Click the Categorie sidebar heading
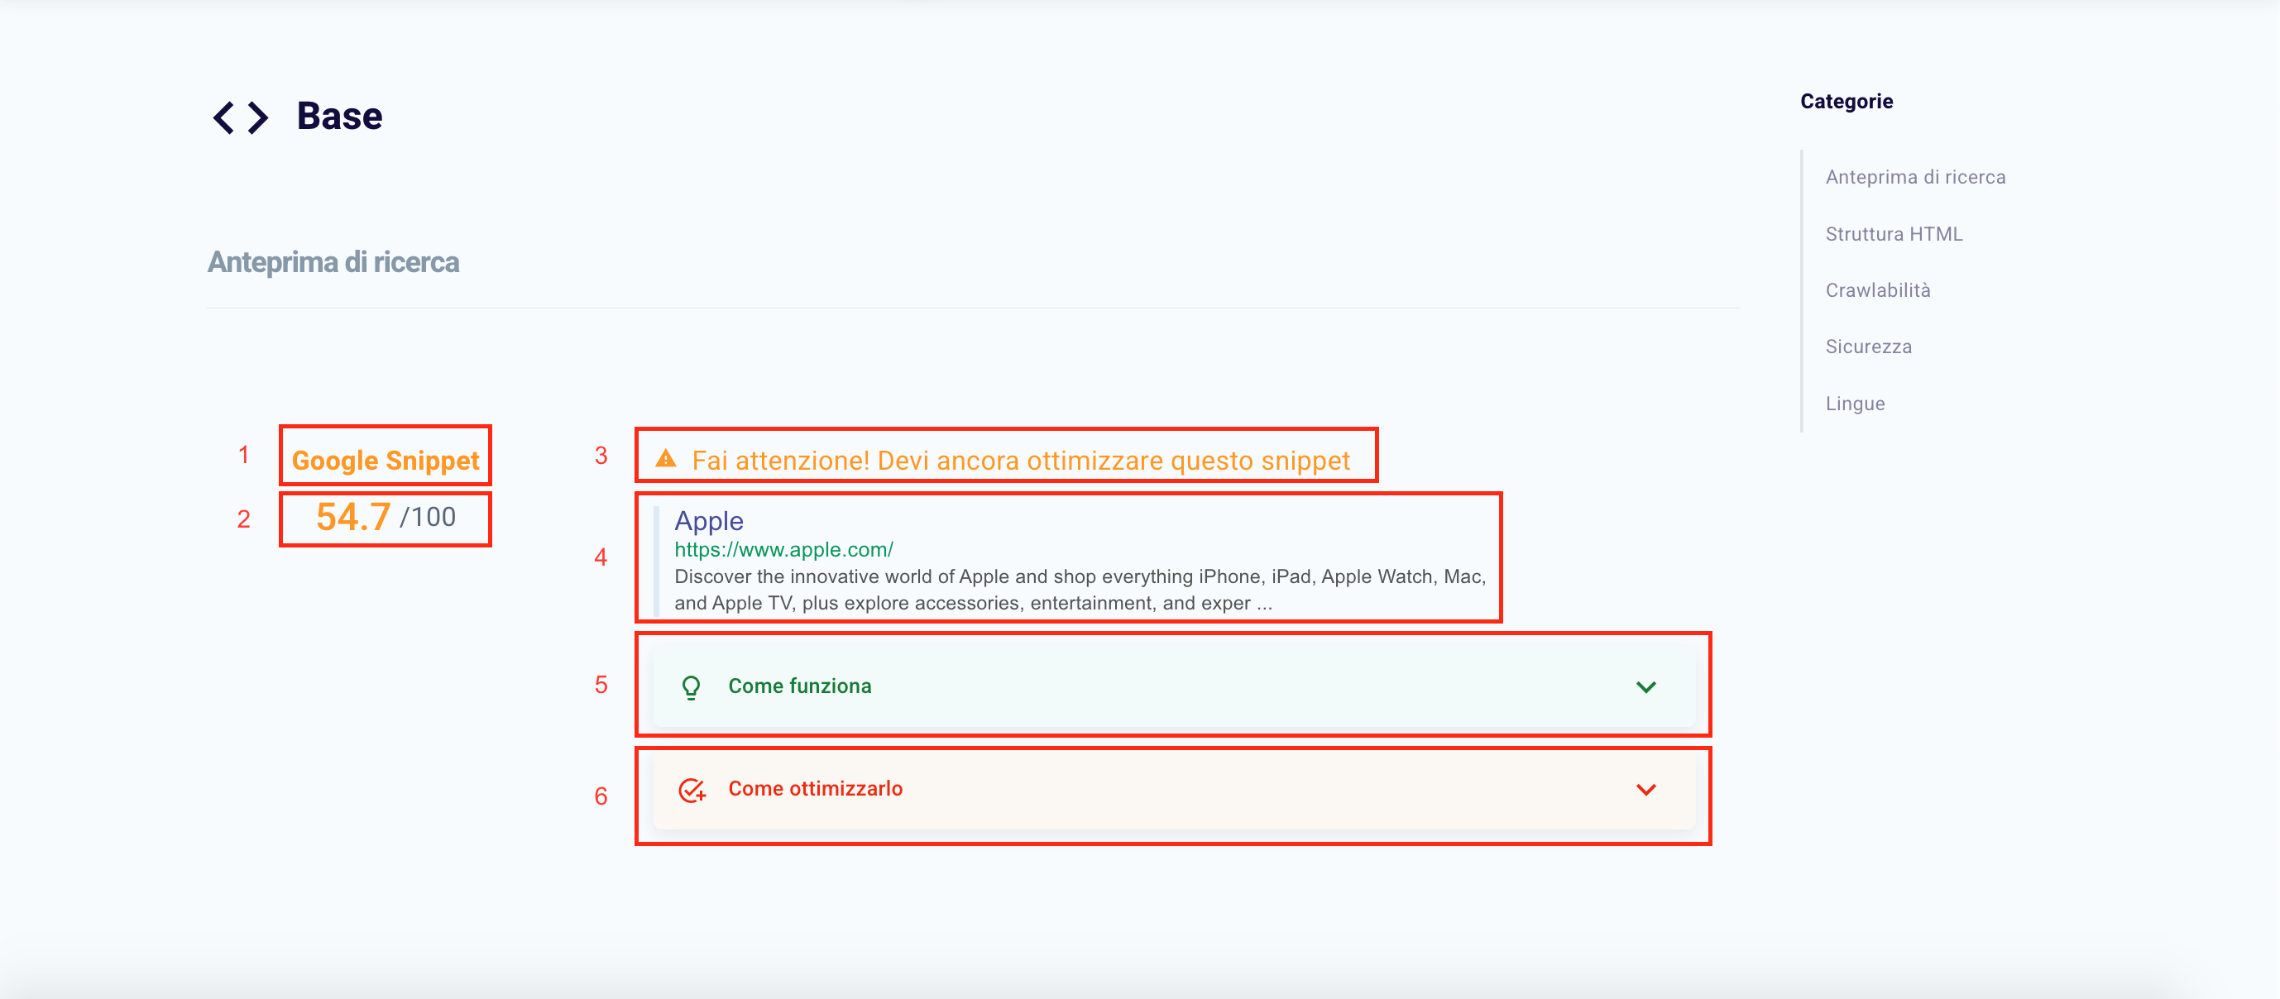The height and width of the screenshot is (999, 2280). pos(1847,102)
